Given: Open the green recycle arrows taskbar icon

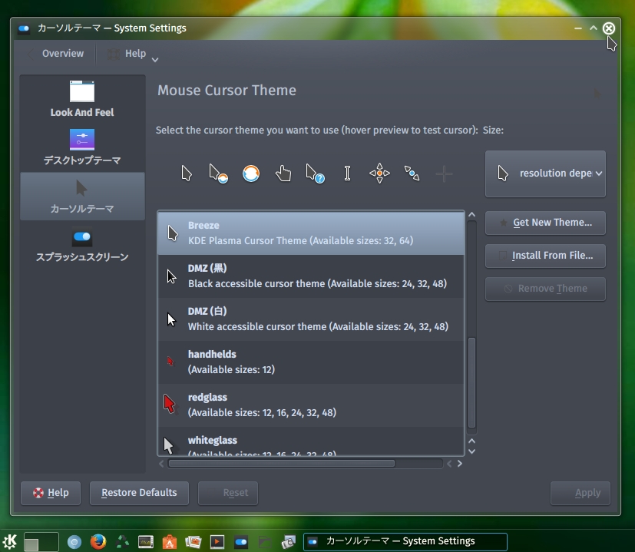Looking at the screenshot, I should (122, 541).
